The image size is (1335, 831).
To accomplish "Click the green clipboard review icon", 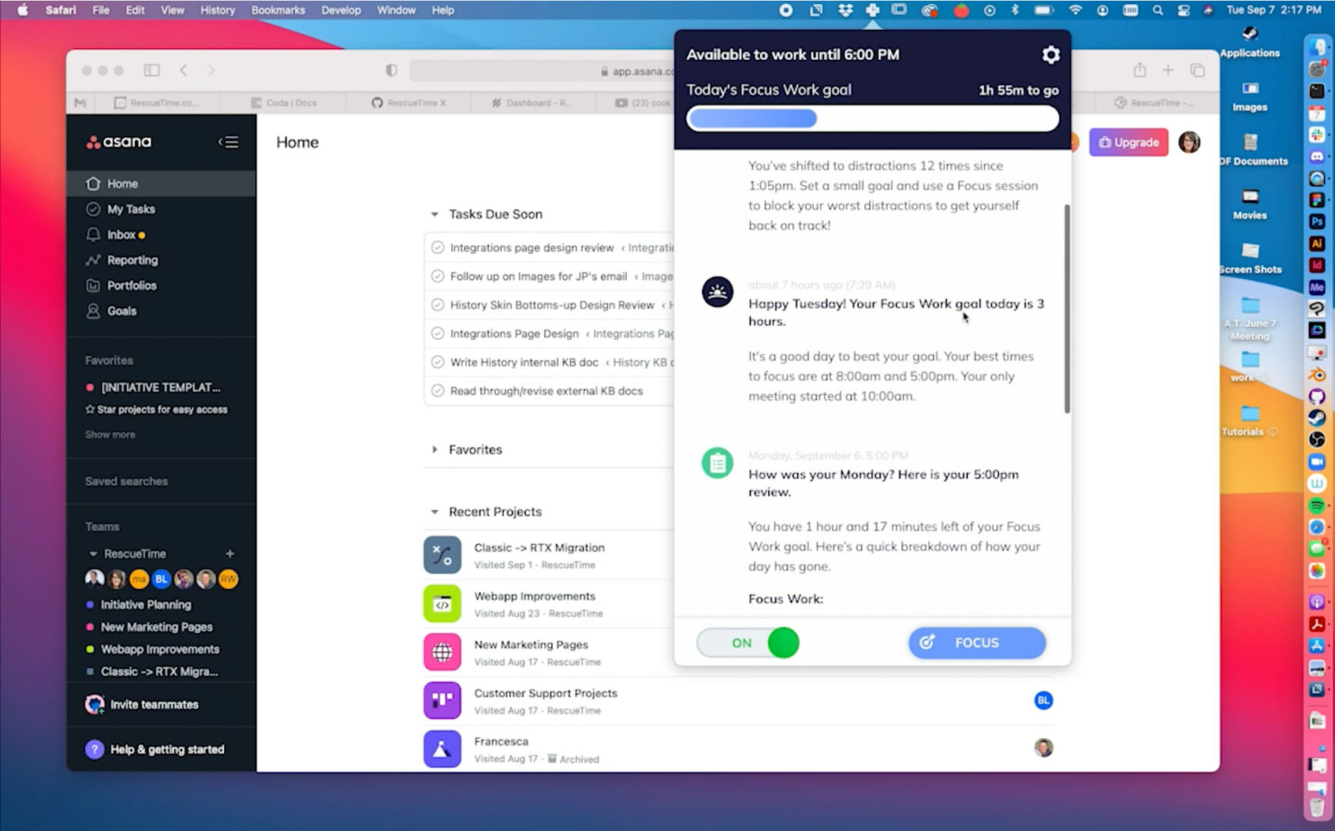I will 717,463.
